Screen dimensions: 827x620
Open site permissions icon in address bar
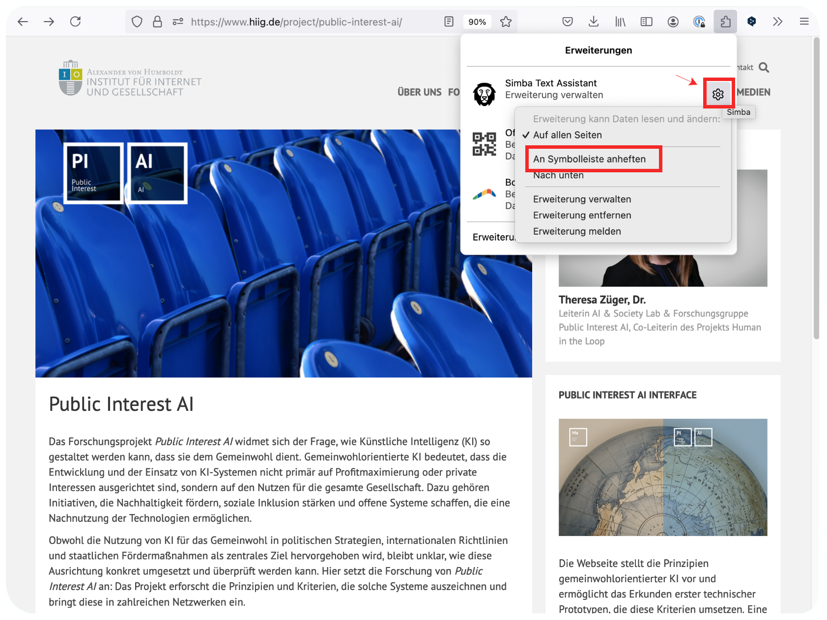(x=178, y=22)
